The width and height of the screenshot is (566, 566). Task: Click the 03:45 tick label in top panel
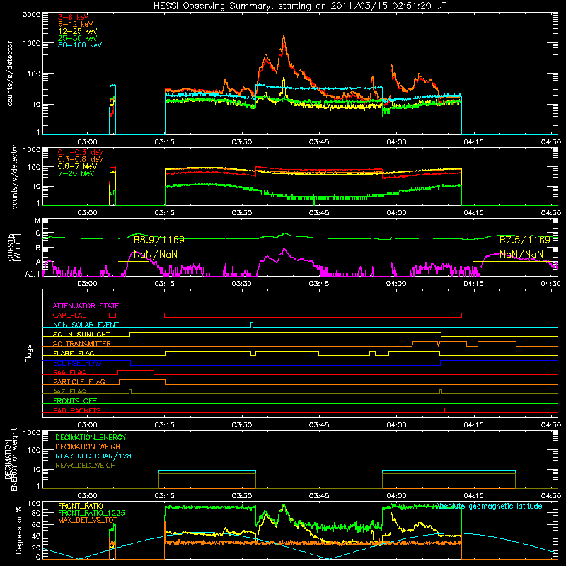pos(319,142)
